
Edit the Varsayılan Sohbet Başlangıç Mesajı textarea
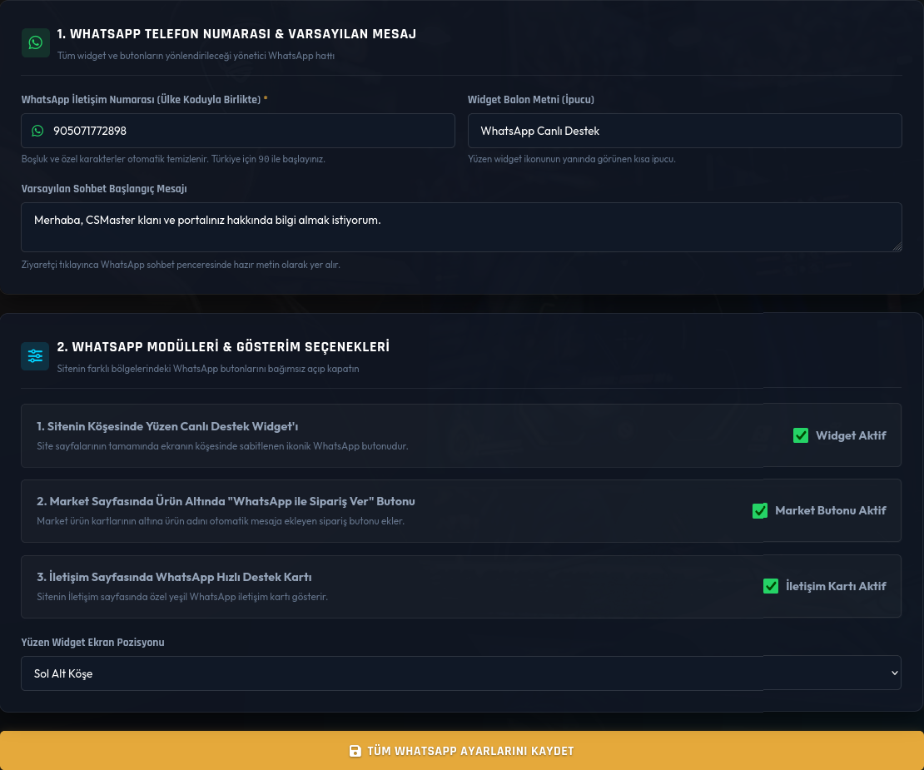tap(461, 227)
